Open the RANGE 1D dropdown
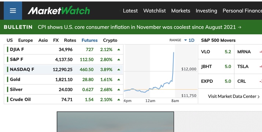 [x=189, y=40]
